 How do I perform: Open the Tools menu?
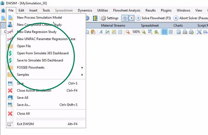tap(46, 10)
